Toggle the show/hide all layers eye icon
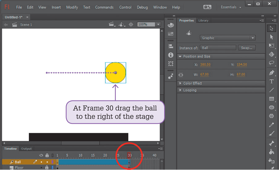279x170 pixels. 41,155
